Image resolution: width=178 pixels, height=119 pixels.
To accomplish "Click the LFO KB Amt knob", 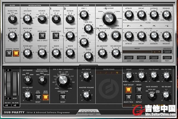I will 28,95.
